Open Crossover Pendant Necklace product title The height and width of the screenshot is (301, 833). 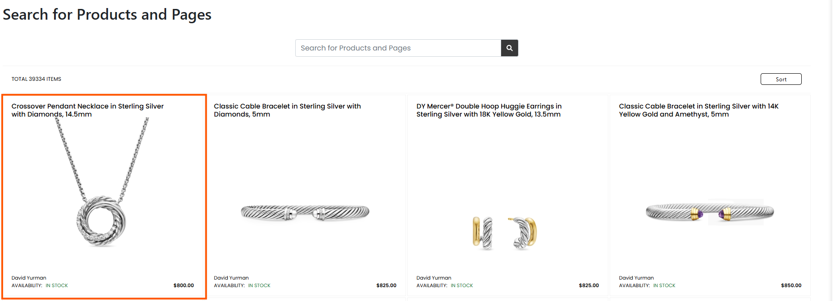point(88,110)
